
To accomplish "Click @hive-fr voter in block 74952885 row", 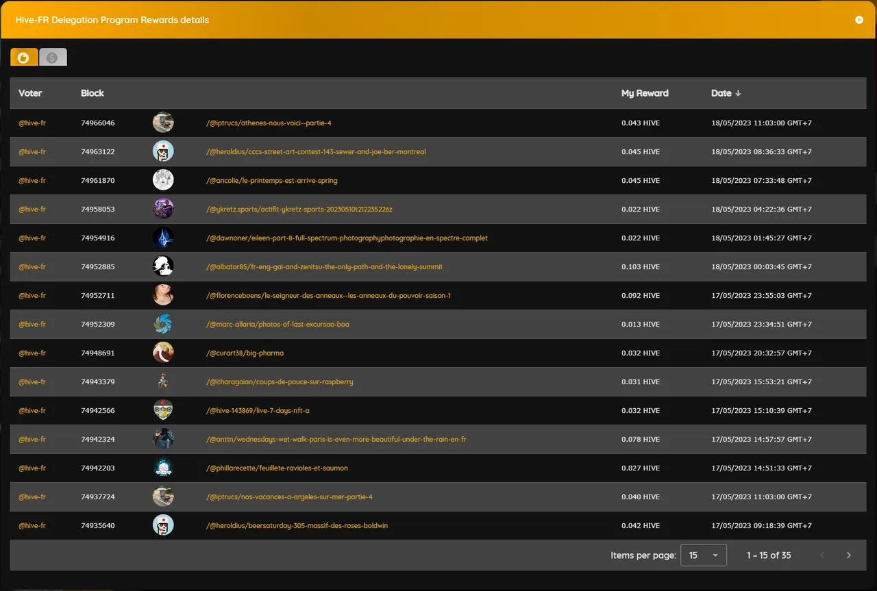I will (x=32, y=267).
